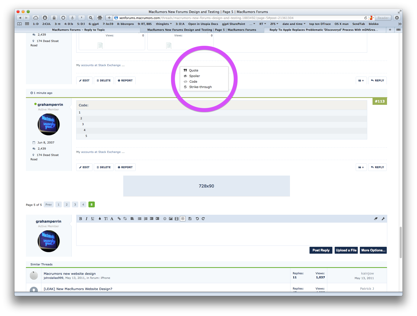Viewport: 417px width, 316px height.
Task: Remove formatting with the eraser icon
Action: (x=376, y=219)
